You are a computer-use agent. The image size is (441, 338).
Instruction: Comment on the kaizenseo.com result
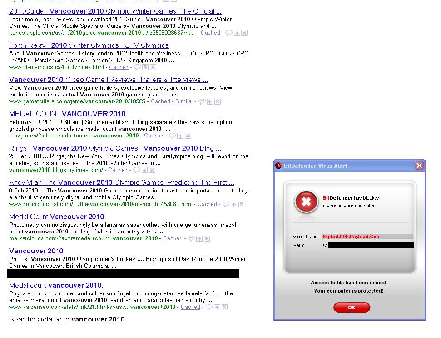(x=209, y=307)
